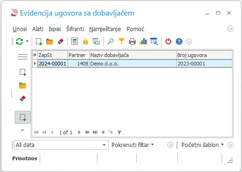
Task: Select contract number cell 2023-00001
Action: pyautogui.click(x=204, y=64)
